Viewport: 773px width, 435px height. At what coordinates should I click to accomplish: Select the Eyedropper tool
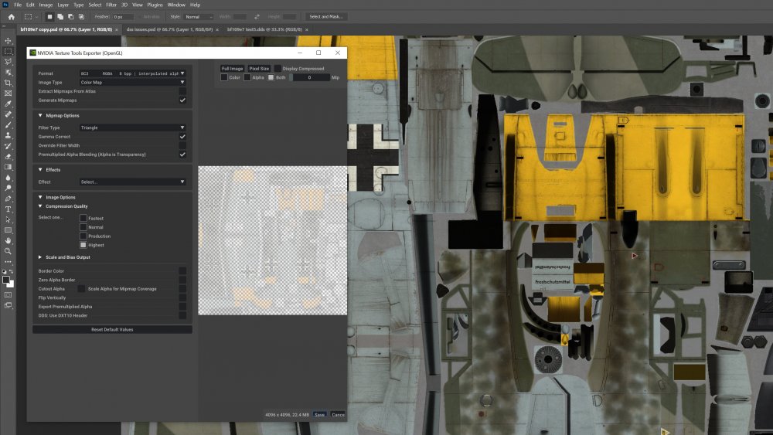coord(9,104)
